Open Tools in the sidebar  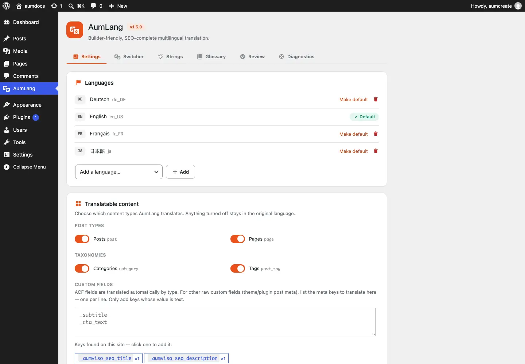click(29, 142)
